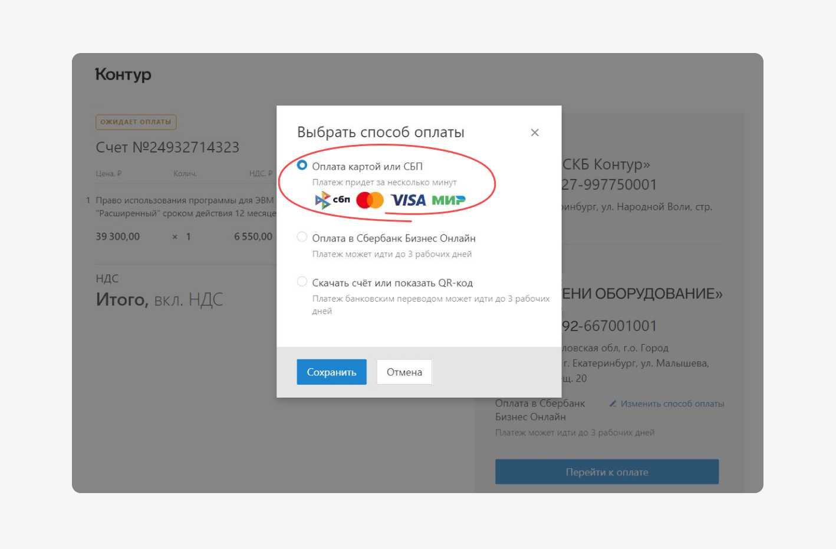Screen dimensions: 836x549
Task: Click the VISA logo
Action: click(408, 200)
